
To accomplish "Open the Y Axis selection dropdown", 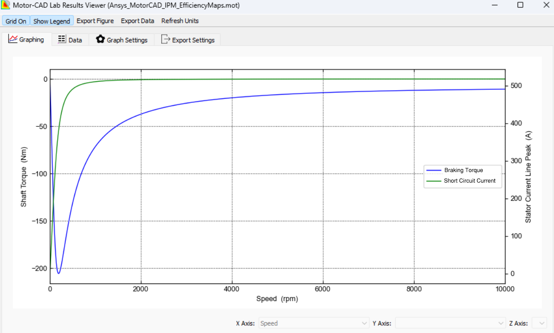I will click(450, 323).
